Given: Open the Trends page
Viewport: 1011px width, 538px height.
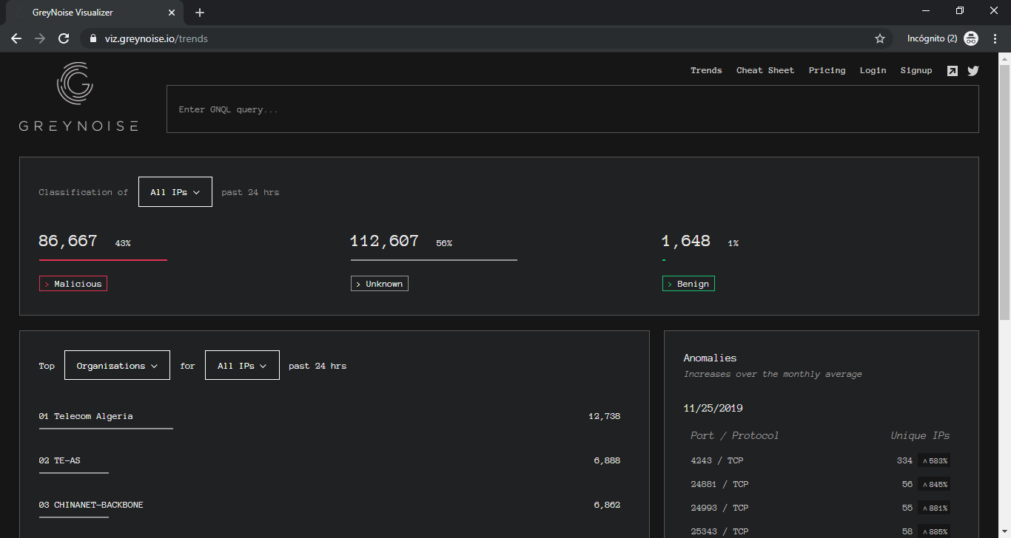Looking at the screenshot, I should [x=706, y=70].
